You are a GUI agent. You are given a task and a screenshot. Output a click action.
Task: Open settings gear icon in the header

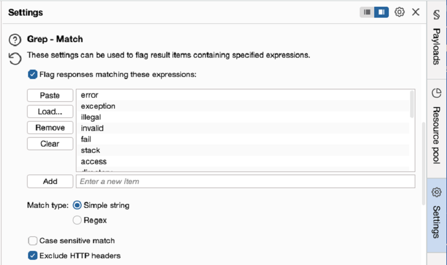pyautogui.click(x=399, y=12)
